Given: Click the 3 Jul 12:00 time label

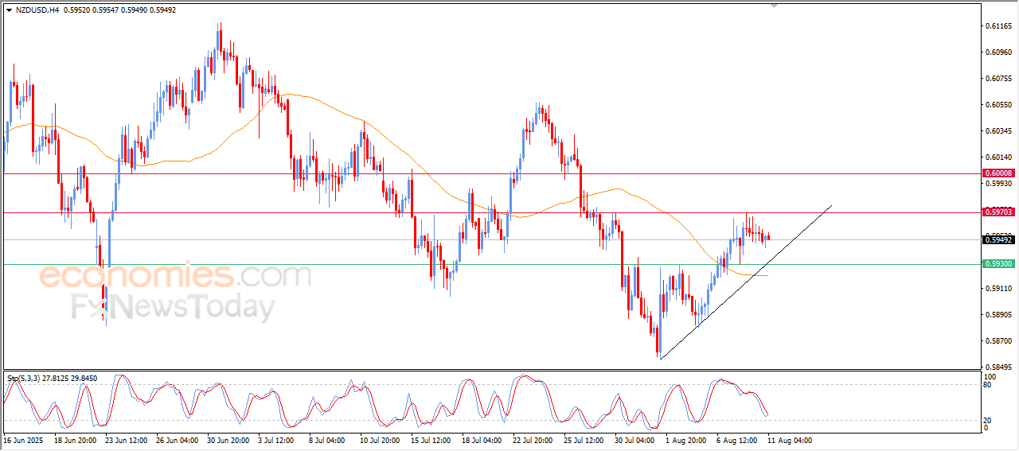Looking at the screenshot, I should pyautogui.click(x=277, y=439).
